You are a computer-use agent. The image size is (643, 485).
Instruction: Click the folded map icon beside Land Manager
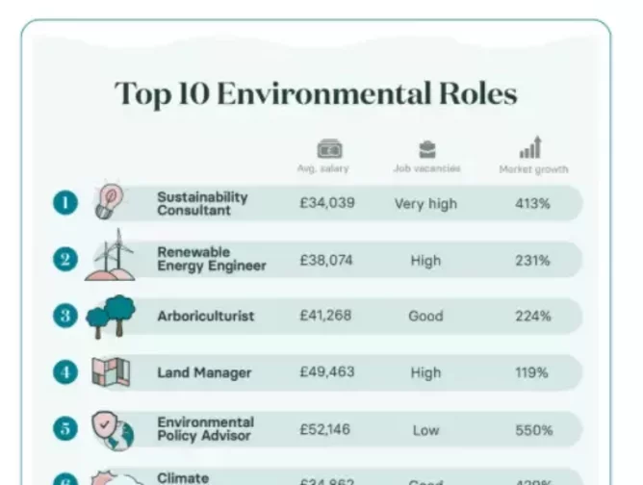click(x=111, y=371)
